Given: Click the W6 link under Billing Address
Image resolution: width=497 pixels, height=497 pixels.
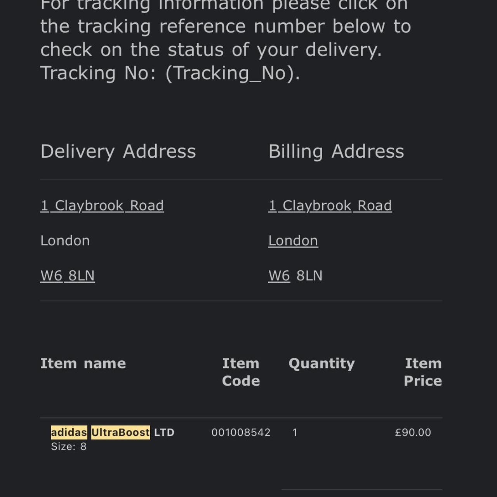Looking at the screenshot, I should pos(279,276).
